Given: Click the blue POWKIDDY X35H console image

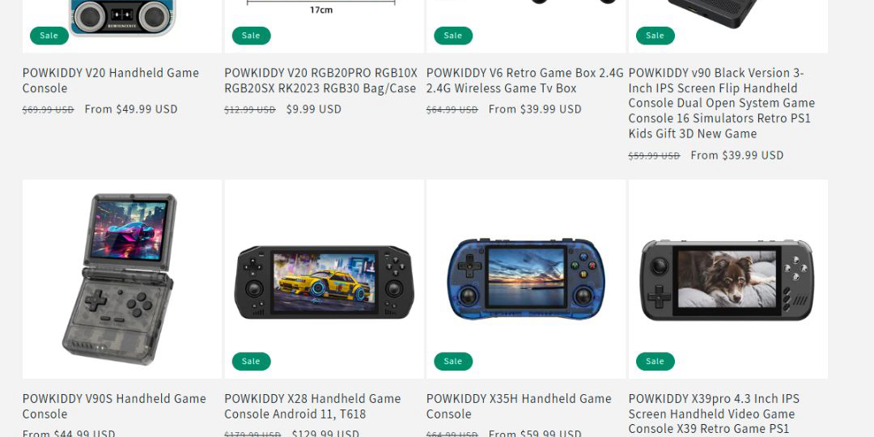Looking at the screenshot, I should (x=526, y=279).
